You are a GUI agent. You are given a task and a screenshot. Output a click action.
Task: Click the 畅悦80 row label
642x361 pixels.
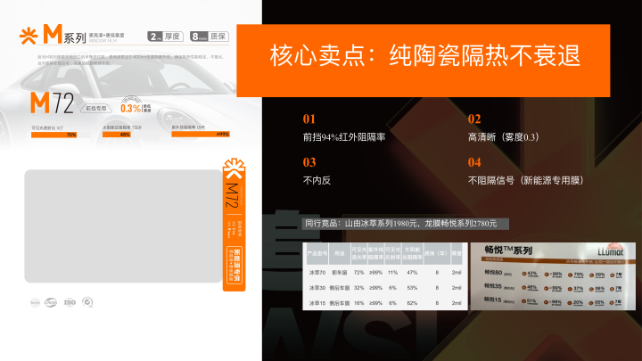coord(493,272)
